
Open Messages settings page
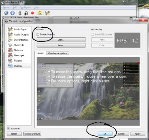pyautogui.click(x=19, y=55)
